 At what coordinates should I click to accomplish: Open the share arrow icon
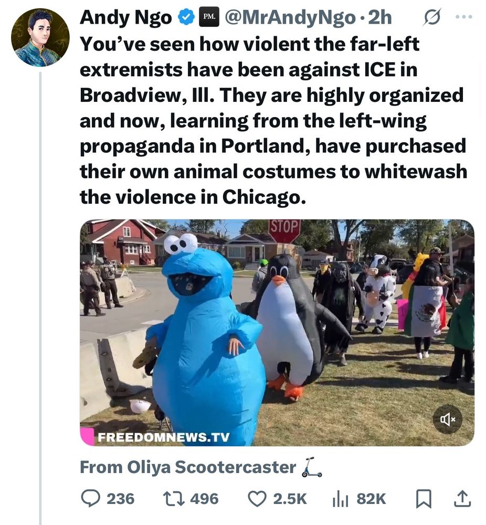coord(462,499)
